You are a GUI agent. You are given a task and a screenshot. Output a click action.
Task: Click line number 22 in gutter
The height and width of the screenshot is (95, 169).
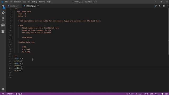pyautogui.click(x=10, y=59)
